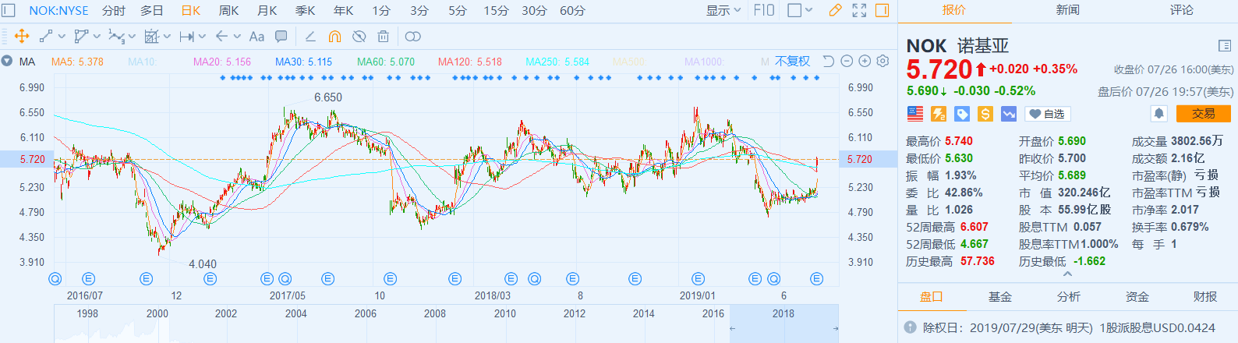
Task: Enter fullscreen chart mode icon
Action: click(x=859, y=10)
